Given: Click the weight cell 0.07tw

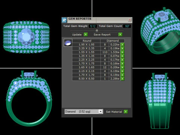Looking at the screenshot, I should click(x=115, y=56).
